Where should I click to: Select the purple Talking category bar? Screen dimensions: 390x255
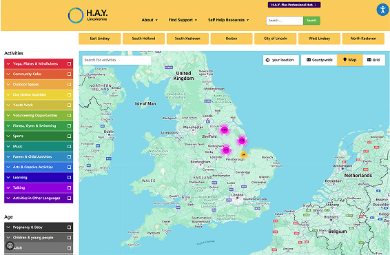[x=39, y=188]
